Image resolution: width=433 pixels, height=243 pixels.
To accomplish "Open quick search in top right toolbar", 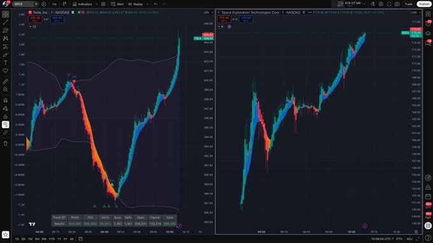I will coord(373,4).
